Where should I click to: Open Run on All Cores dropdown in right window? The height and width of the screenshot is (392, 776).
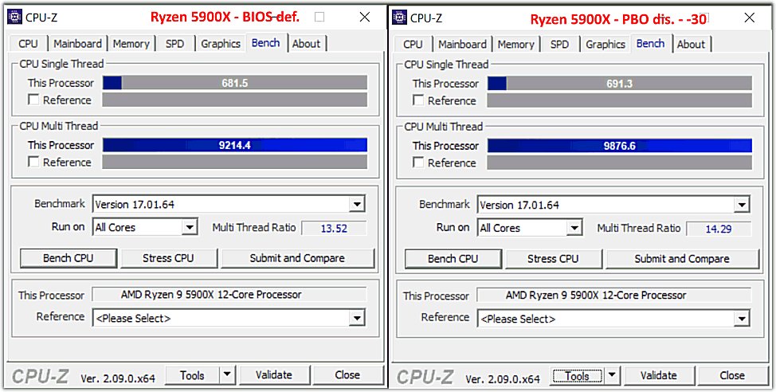coord(574,228)
